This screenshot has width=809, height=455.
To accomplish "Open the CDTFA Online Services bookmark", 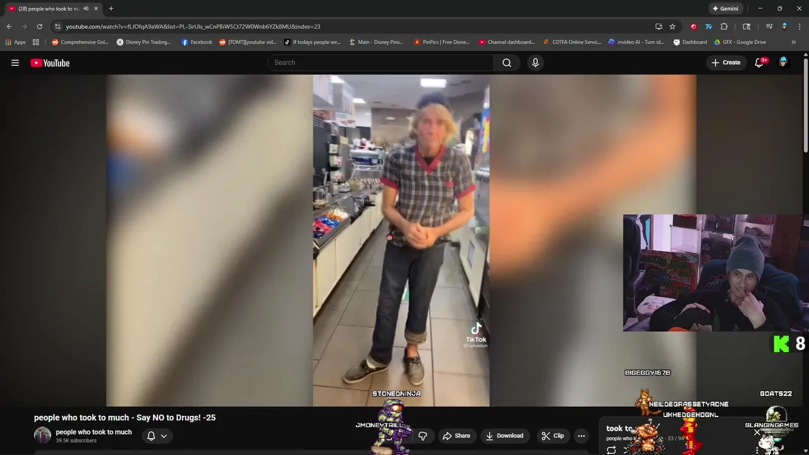I will click(x=572, y=42).
